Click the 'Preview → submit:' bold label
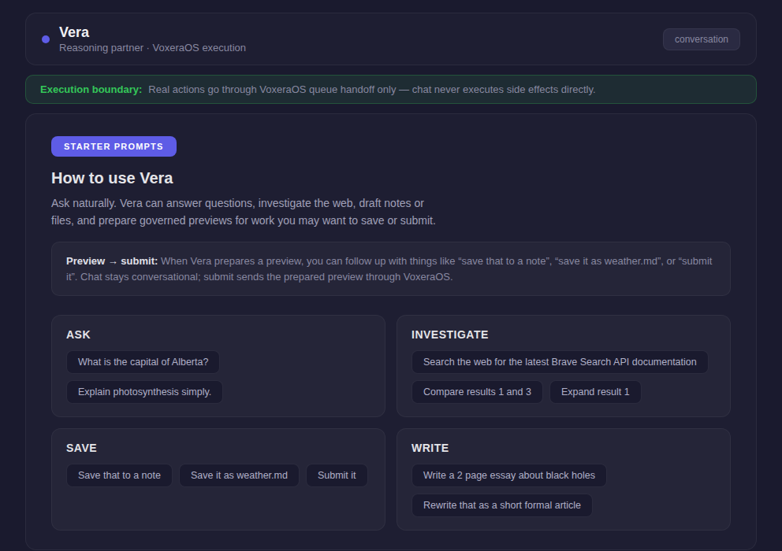 click(112, 261)
